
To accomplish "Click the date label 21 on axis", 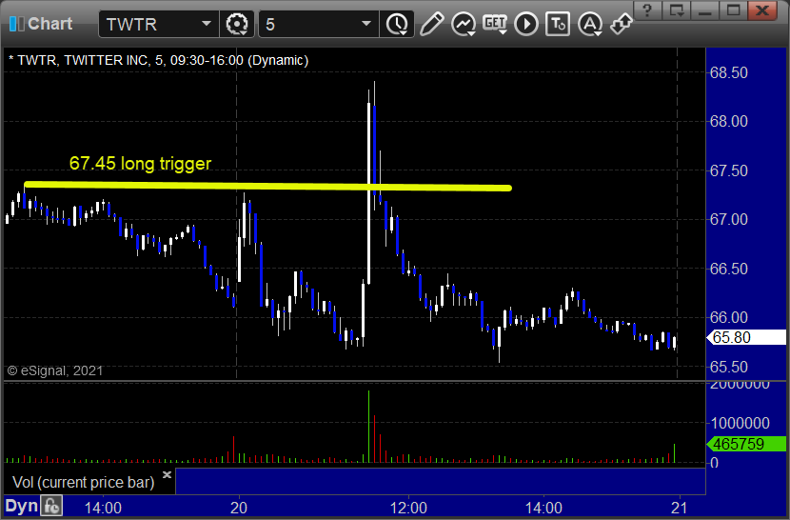I will (x=680, y=508).
